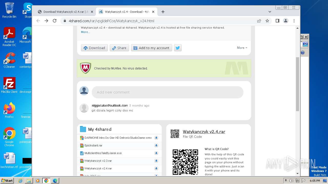The height and width of the screenshot is (184, 328).
Task: Go back in Chrome
Action: (x=38, y=21)
